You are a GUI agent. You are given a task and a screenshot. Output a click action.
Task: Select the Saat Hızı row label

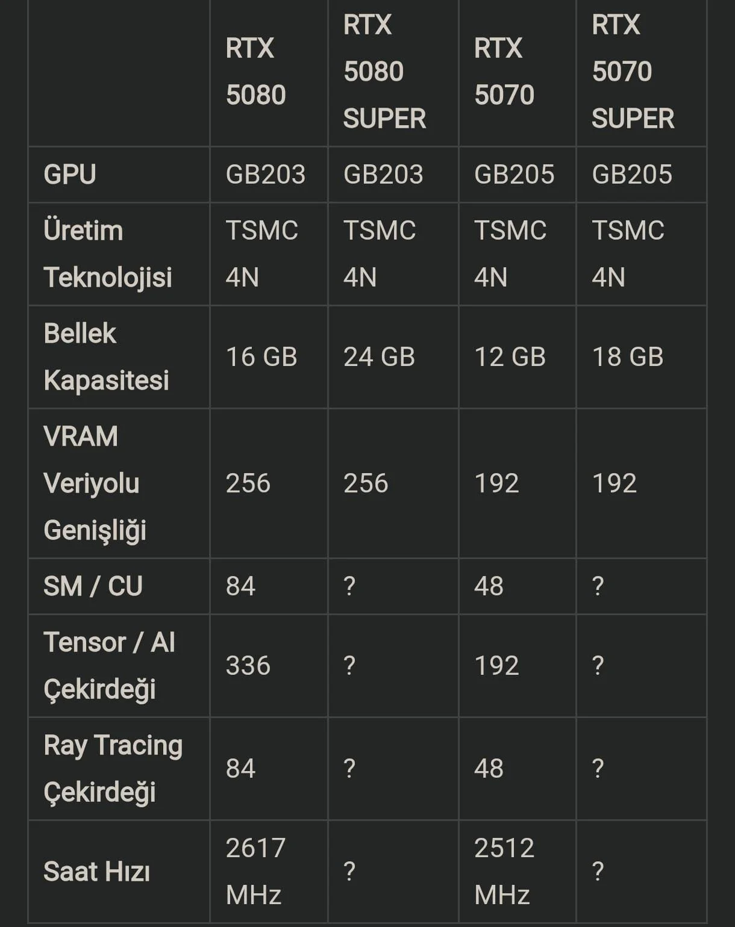click(96, 872)
